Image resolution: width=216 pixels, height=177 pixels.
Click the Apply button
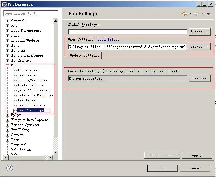(x=197, y=155)
